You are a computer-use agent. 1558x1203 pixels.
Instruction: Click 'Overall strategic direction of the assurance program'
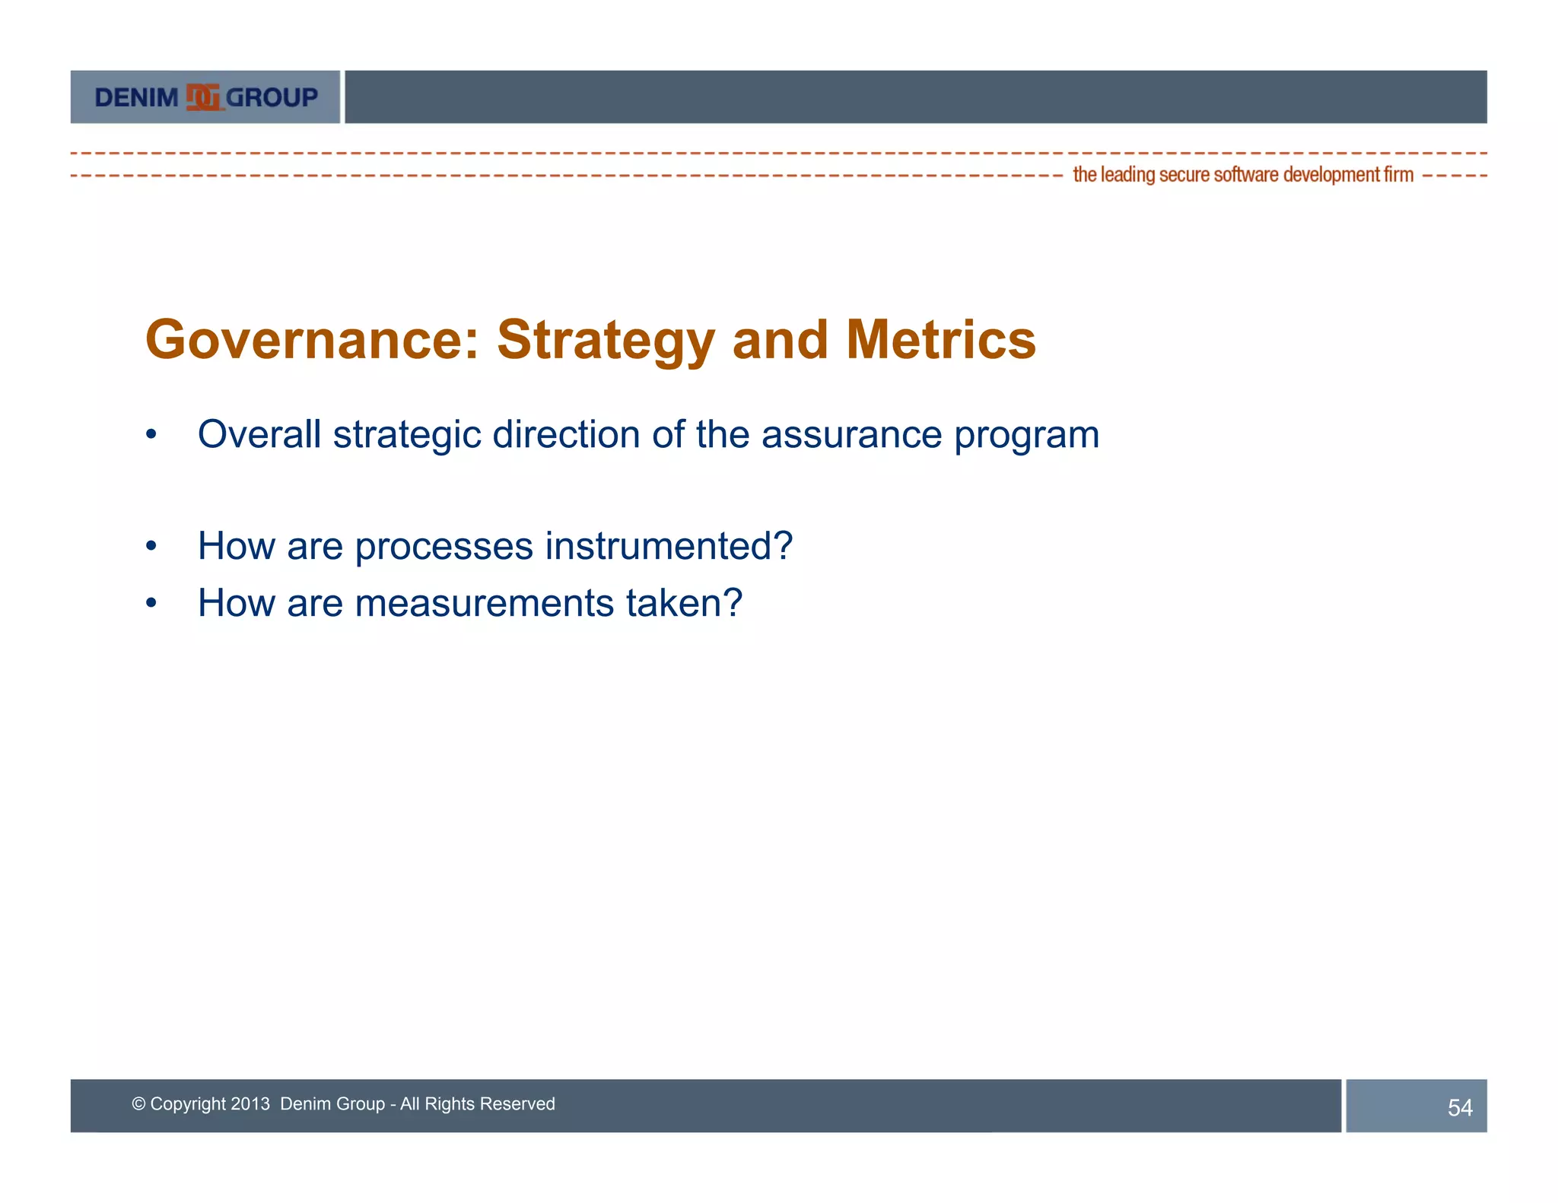click(648, 435)
